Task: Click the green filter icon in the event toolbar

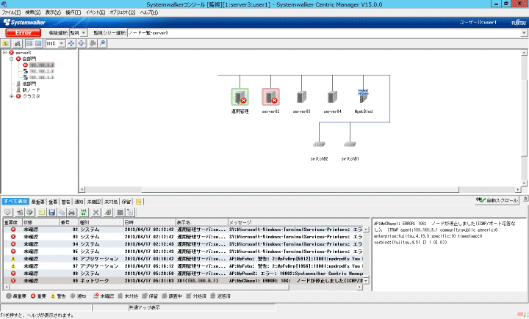Action: point(83,212)
